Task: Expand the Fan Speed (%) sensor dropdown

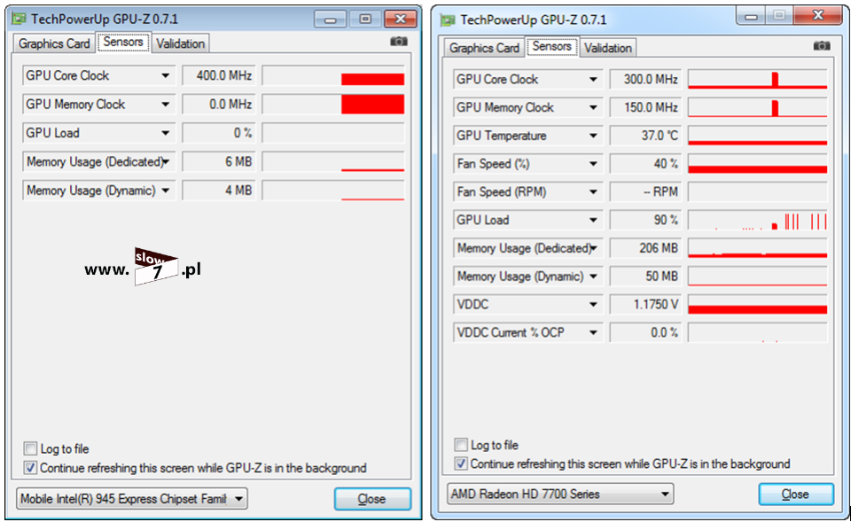Action: coord(594,164)
